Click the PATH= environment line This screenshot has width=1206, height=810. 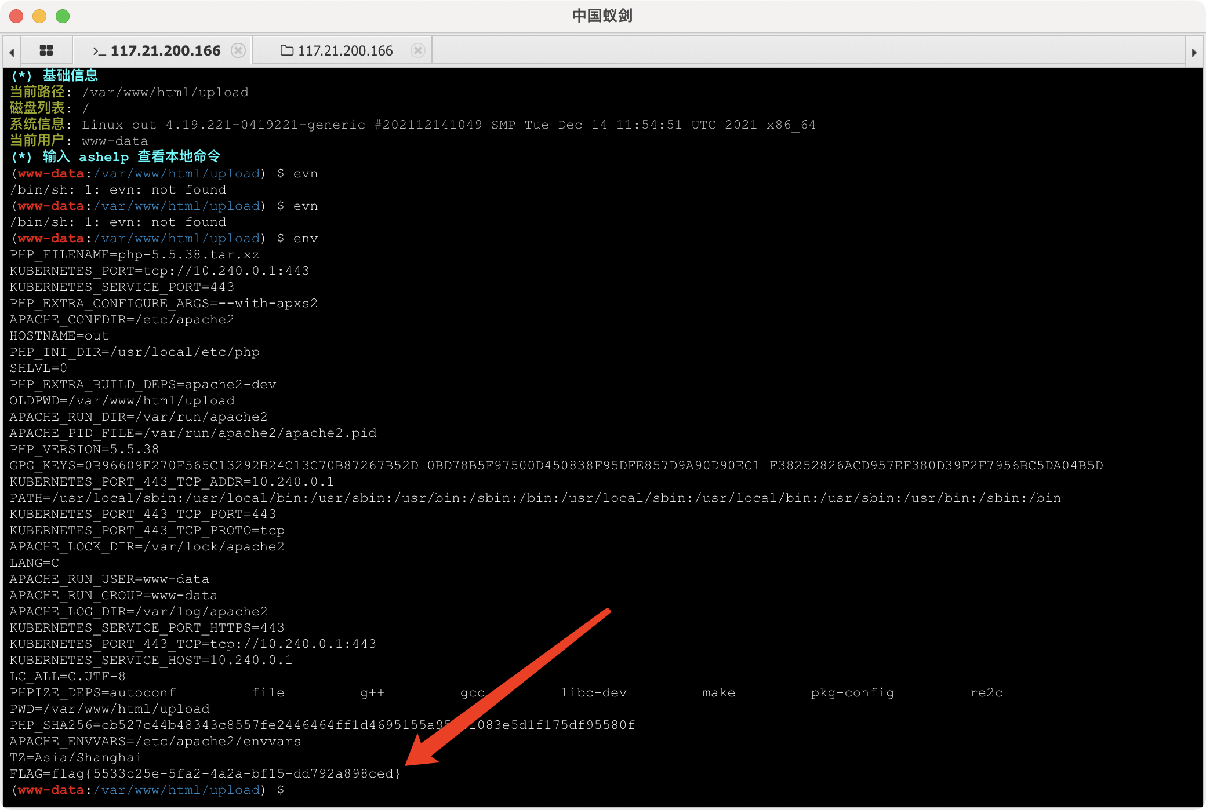[535, 498]
